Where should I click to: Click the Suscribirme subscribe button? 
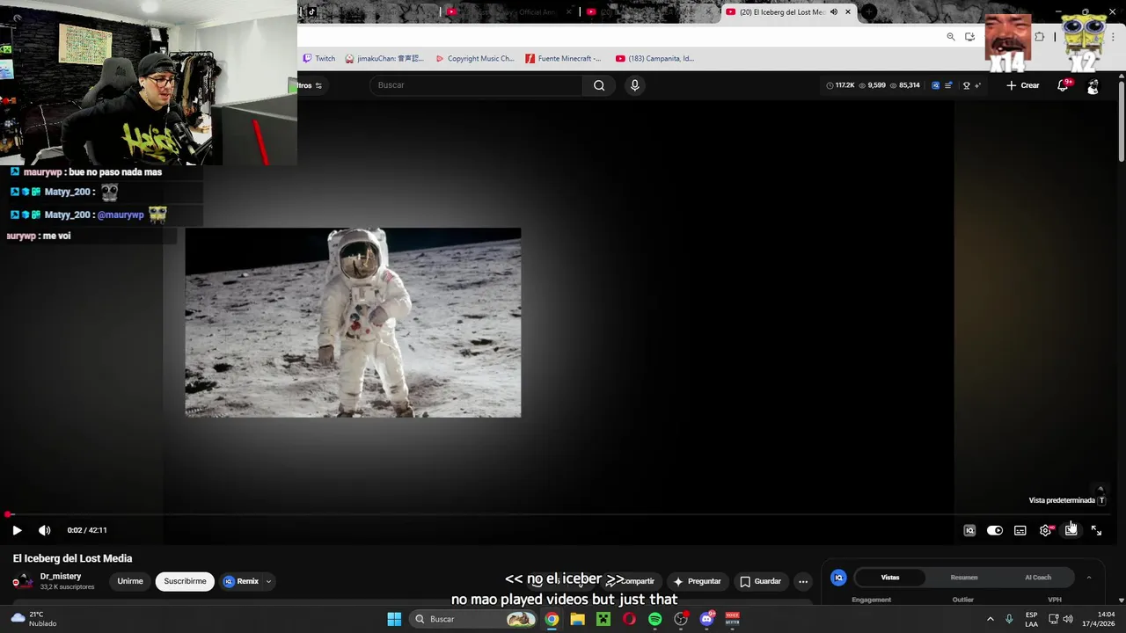185,581
